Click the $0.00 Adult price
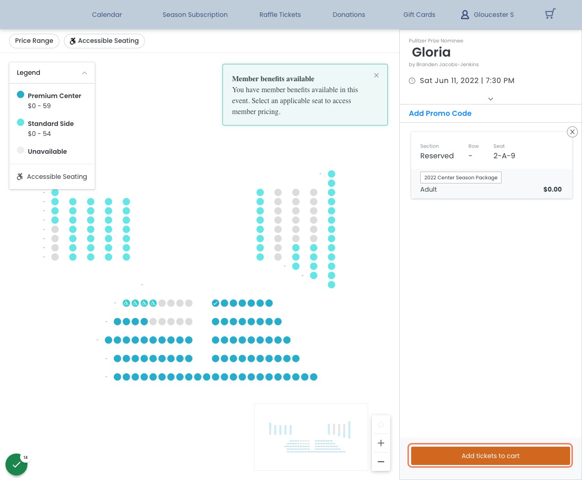The image size is (582, 480). [552, 189]
